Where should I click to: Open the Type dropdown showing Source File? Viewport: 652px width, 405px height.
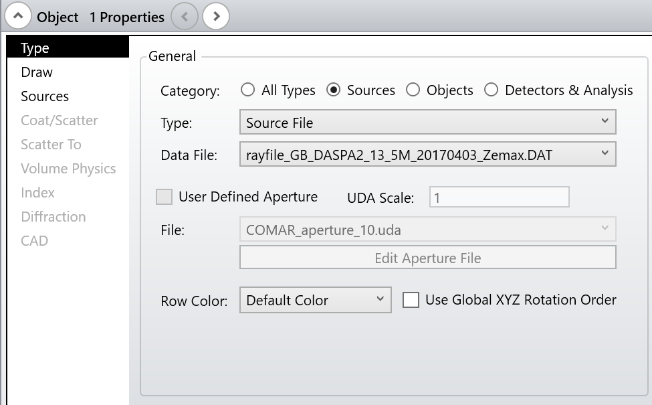click(427, 123)
